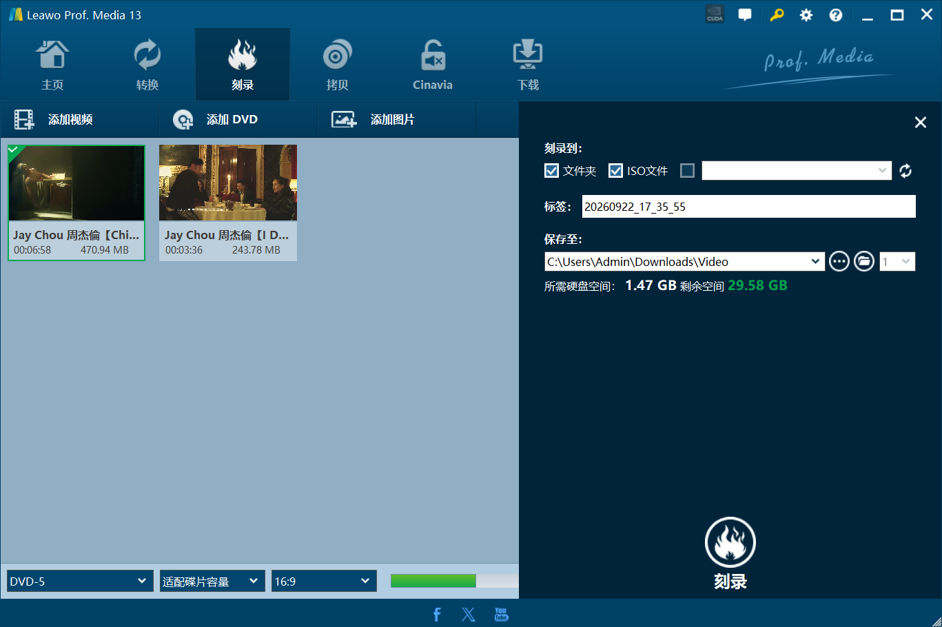Image resolution: width=942 pixels, height=627 pixels.
Task: Start burning with the flame 刻录 button
Action: pyautogui.click(x=730, y=553)
